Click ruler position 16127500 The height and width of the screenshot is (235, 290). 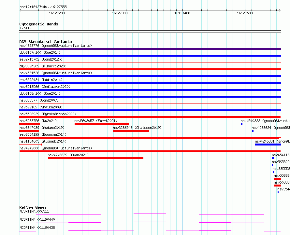[245, 13]
